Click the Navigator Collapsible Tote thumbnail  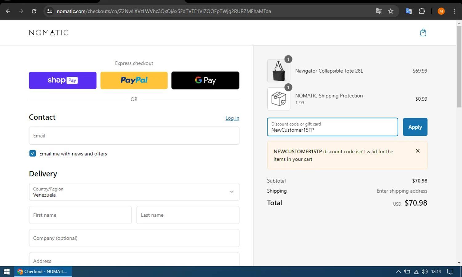click(279, 71)
